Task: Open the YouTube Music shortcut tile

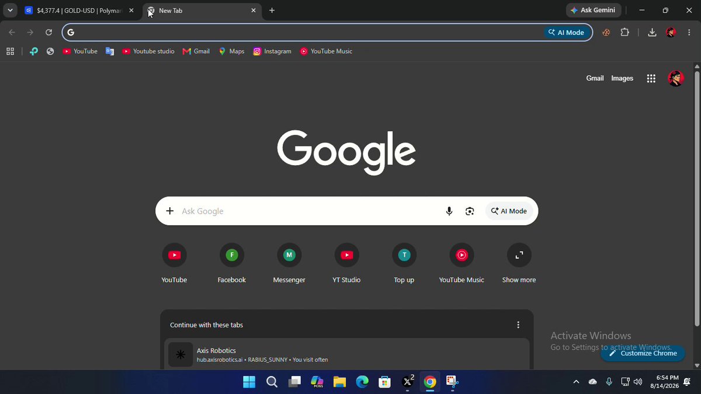Action: tap(461, 263)
